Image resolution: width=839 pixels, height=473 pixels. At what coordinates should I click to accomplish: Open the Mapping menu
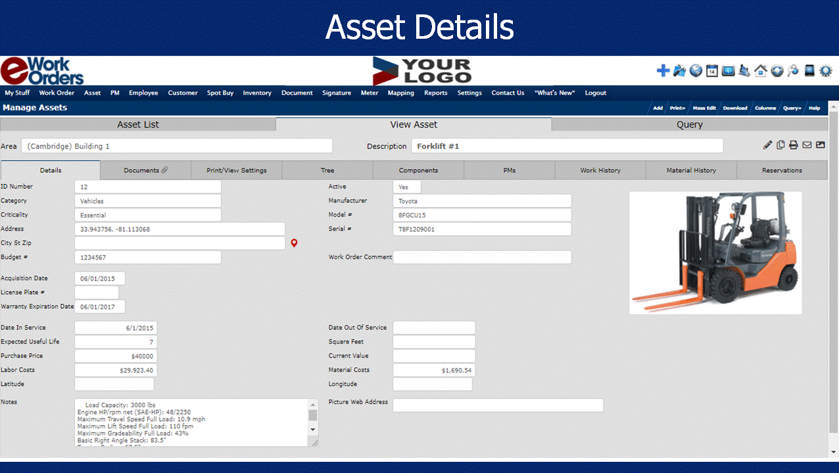click(x=401, y=93)
